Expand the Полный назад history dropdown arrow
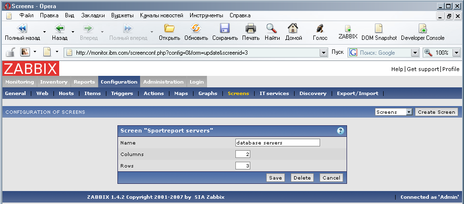 [44, 31]
